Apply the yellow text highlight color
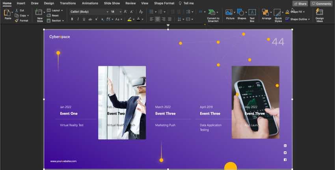The height and width of the screenshot is (170, 335). point(129,19)
